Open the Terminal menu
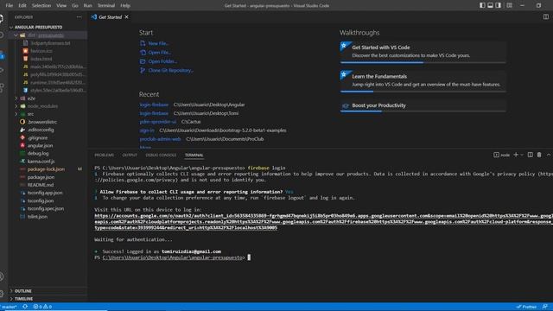 click(x=106, y=6)
